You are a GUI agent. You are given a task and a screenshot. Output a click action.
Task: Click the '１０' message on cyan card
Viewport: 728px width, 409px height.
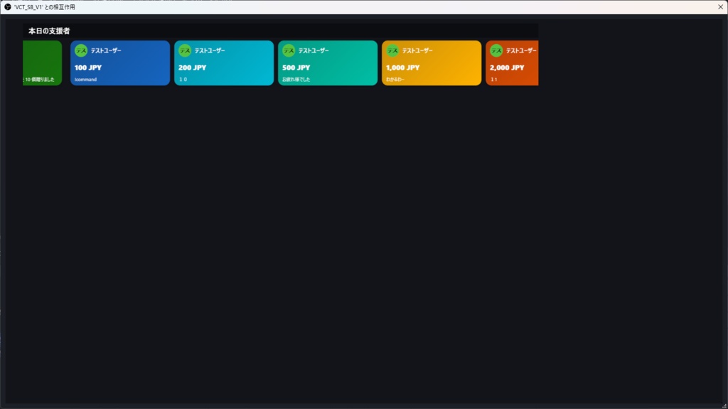point(183,80)
